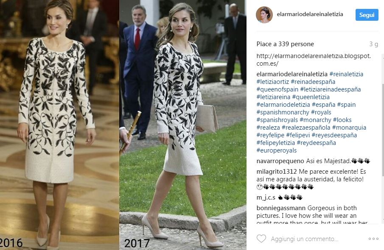Open the #queenofspain hashtag link
The width and height of the screenshot is (384, 250).
pyautogui.click(x=277, y=89)
